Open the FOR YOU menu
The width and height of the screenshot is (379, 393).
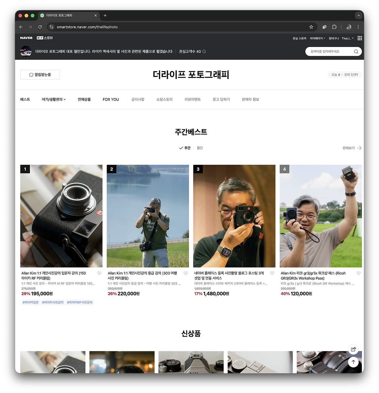pyautogui.click(x=111, y=99)
